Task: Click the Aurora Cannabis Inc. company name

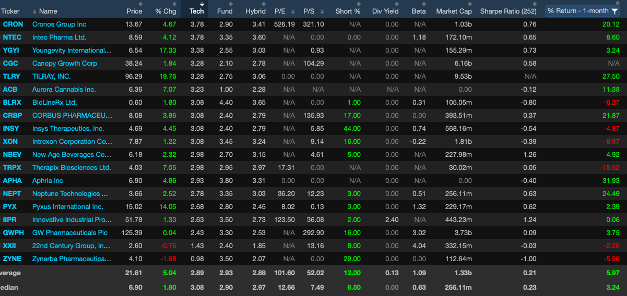Action: tap(64, 90)
